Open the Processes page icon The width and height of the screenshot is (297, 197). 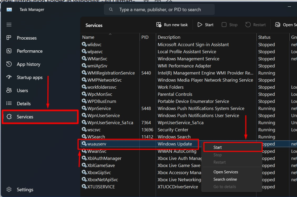[9, 38]
